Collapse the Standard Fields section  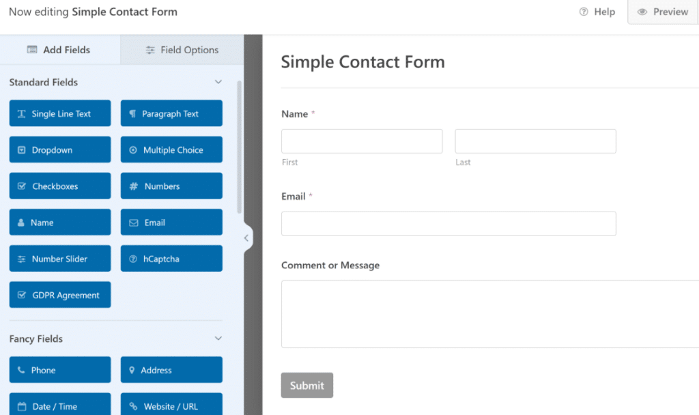point(218,82)
